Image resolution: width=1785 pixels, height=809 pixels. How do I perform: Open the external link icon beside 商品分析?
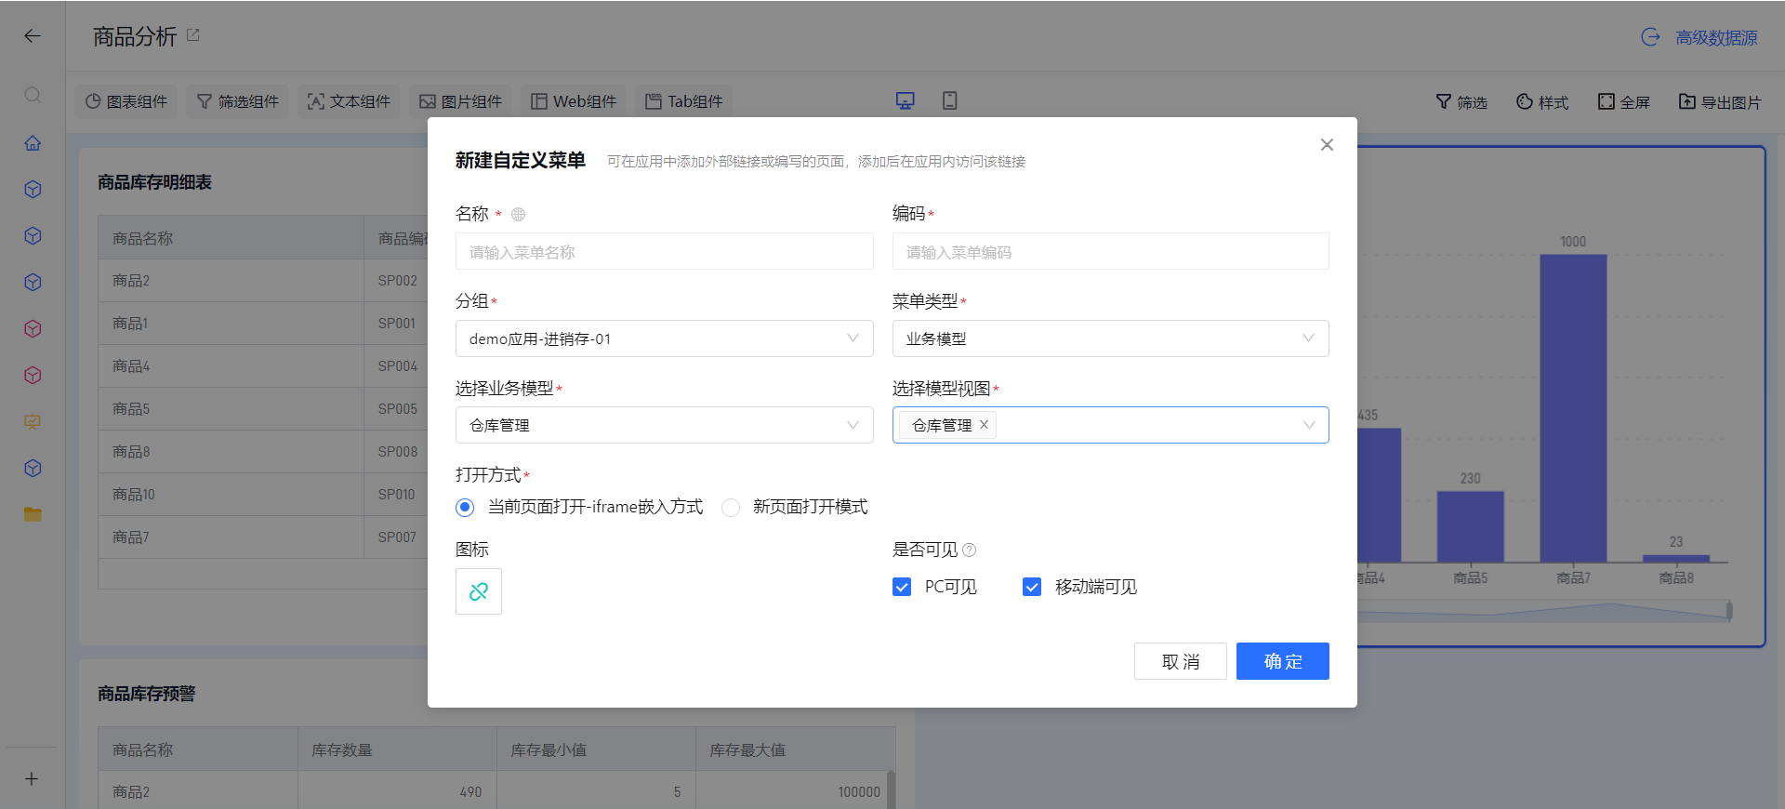coord(193,35)
